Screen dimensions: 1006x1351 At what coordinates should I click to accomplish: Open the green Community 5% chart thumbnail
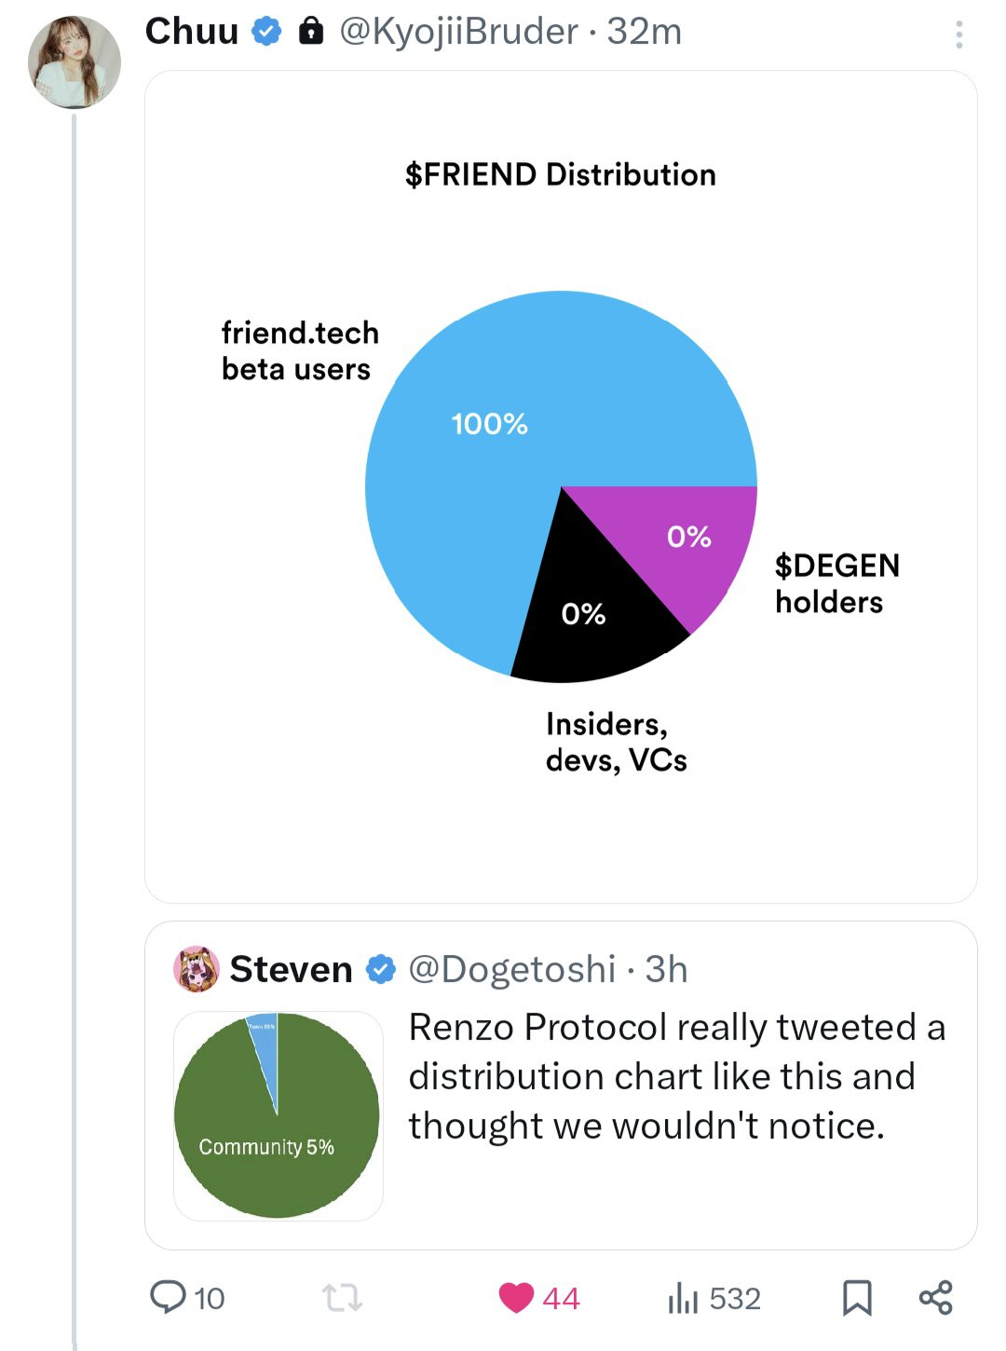(278, 1115)
